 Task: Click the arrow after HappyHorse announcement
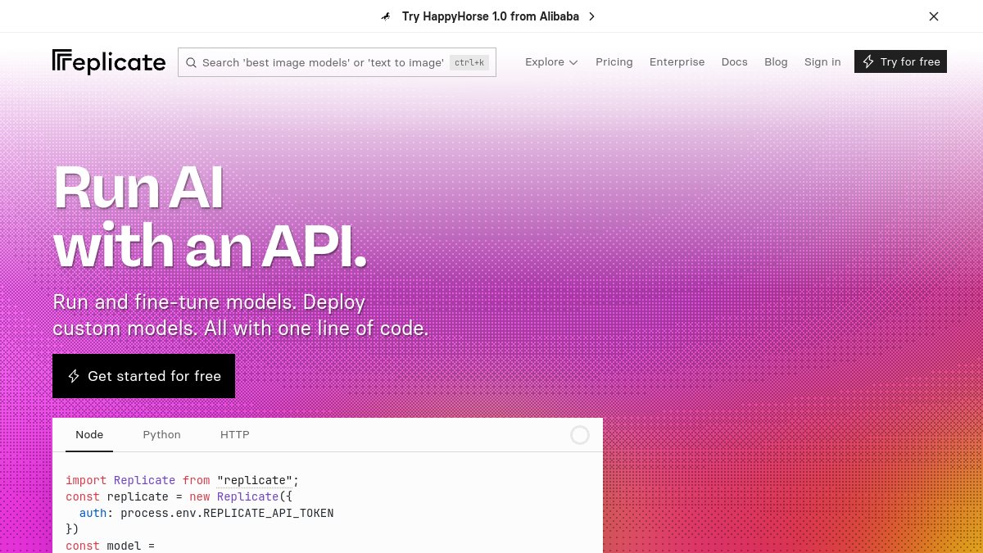point(592,16)
